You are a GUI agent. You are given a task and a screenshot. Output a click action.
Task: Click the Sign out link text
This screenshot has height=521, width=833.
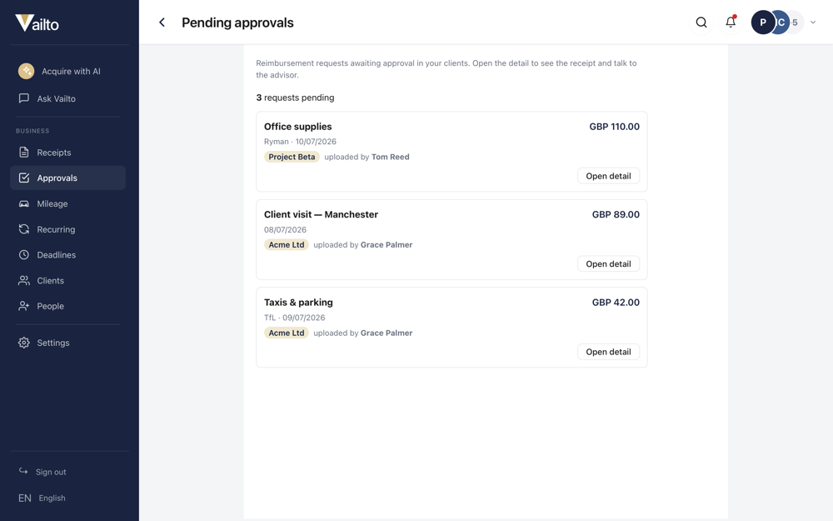point(51,472)
